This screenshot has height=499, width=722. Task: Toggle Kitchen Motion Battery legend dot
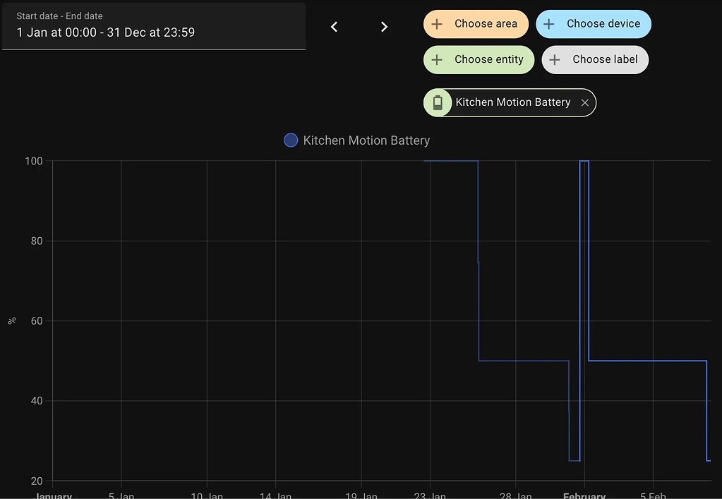[x=291, y=140]
